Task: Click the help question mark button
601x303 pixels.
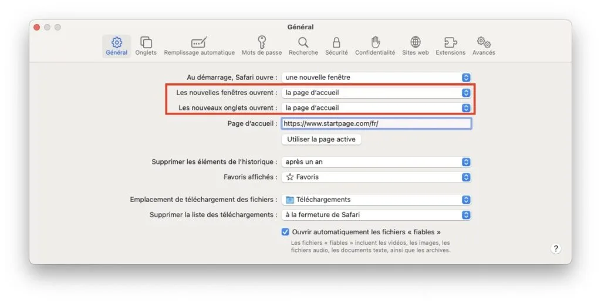Action: coord(556,248)
